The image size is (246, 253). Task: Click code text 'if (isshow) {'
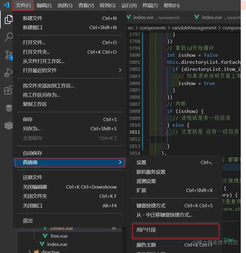(185, 111)
